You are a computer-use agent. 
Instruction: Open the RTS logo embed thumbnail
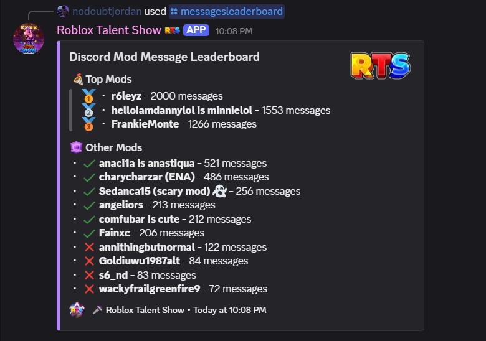(x=380, y=65)
